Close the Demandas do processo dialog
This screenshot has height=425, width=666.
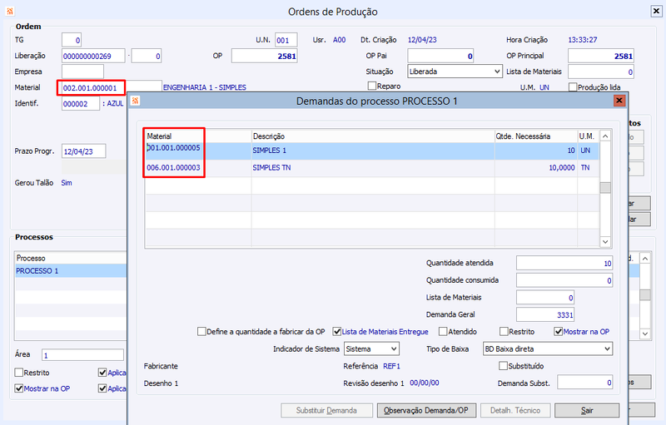619,101
